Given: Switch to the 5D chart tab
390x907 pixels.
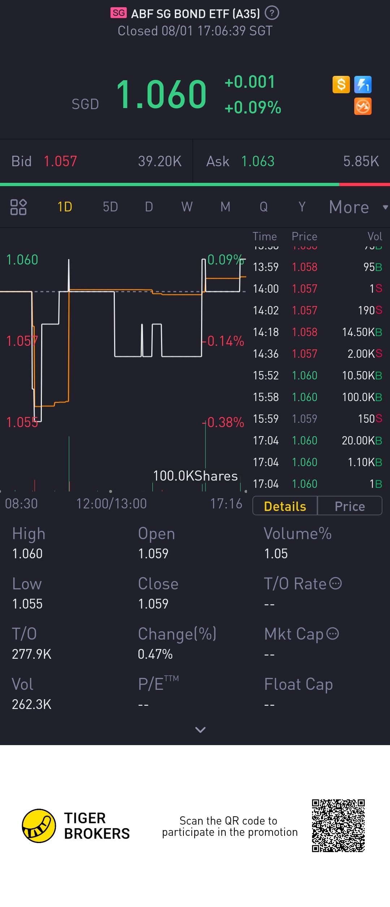Looking at the screenshot, I should pos(110,207).
